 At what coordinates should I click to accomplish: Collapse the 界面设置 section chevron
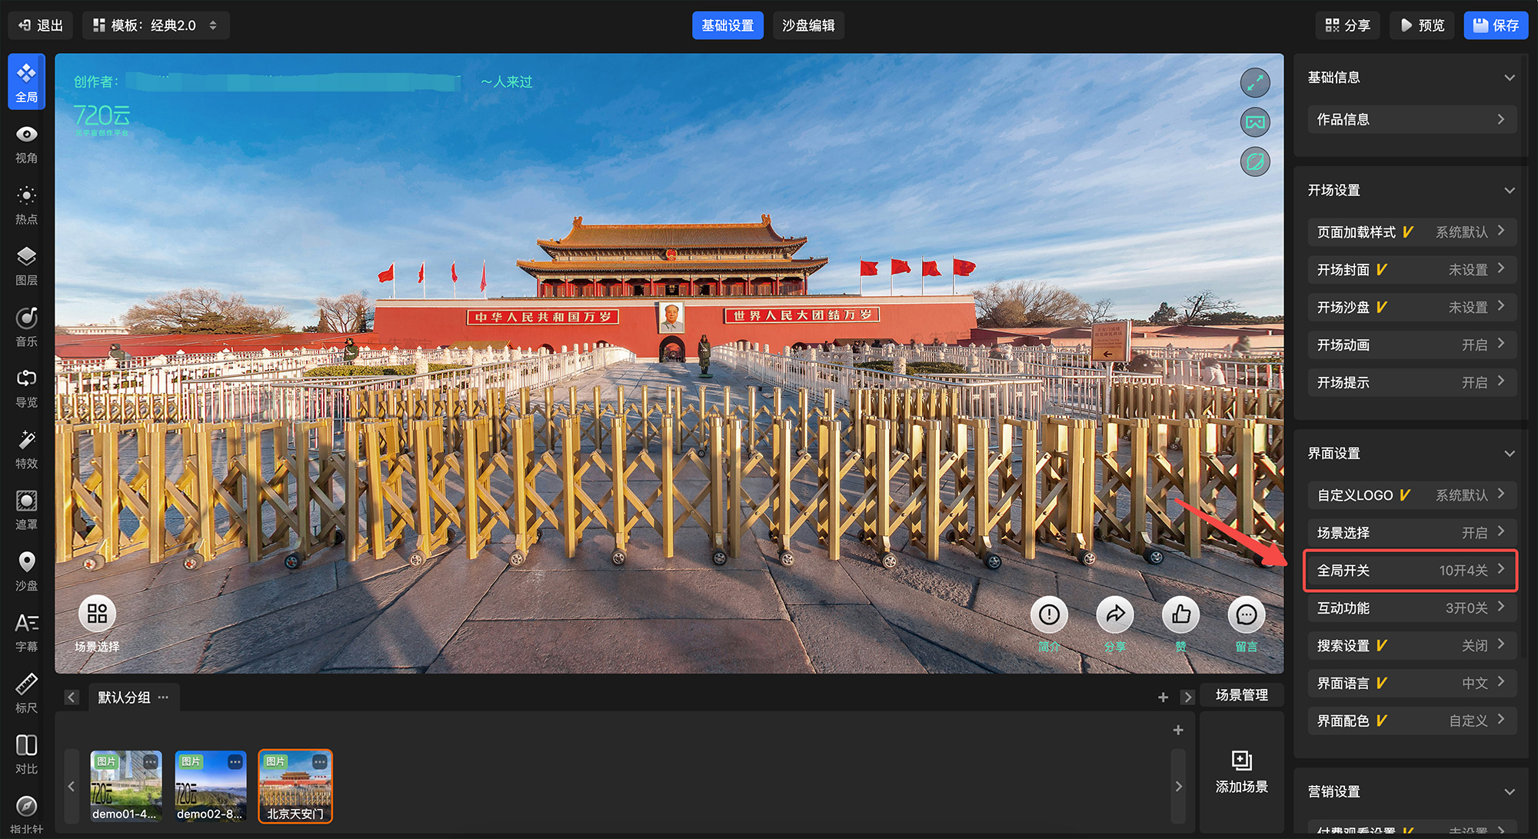[x=1509, y=453]
